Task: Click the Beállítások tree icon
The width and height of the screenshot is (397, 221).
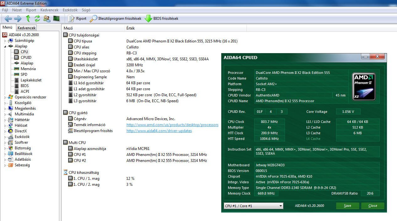Action: click(x=11, y=154)
